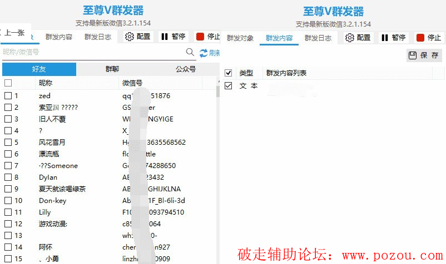Viewport: 446px width, 264px height.
Task: Click nickname Dylan in the list
Action: [x=48, y=177]
